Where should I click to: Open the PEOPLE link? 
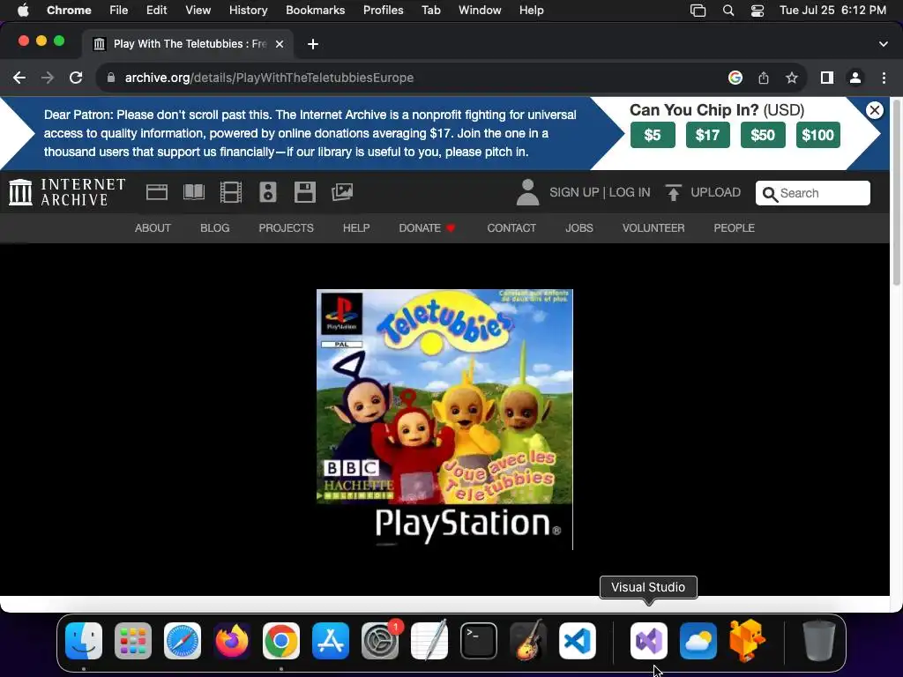(735, 228)
